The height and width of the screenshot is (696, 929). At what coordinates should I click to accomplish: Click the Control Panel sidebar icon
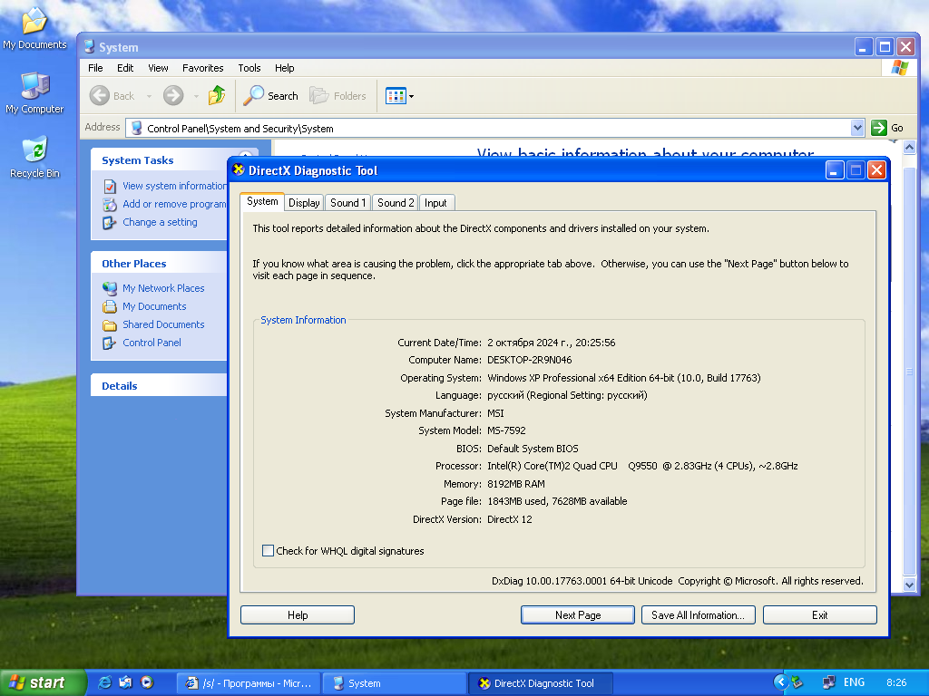[110, 343]
